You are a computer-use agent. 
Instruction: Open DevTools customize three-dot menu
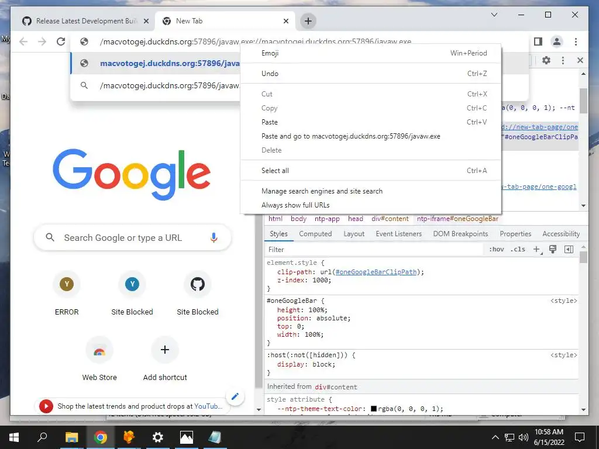(563, 60)
